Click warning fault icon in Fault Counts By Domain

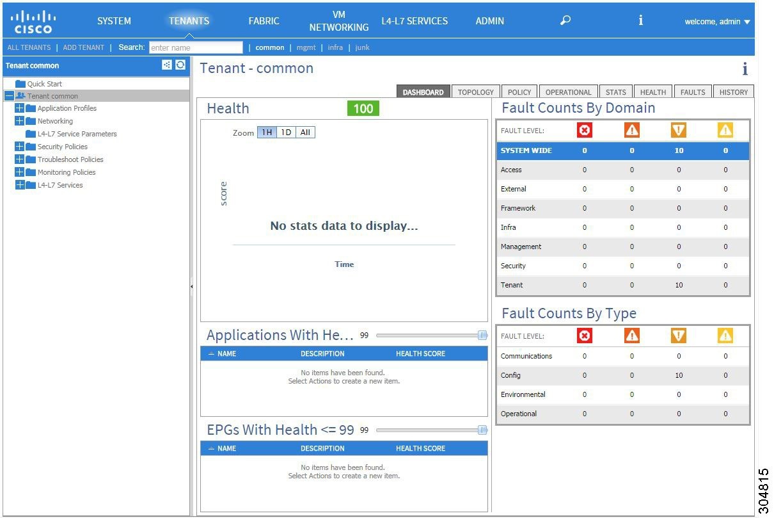725,130
